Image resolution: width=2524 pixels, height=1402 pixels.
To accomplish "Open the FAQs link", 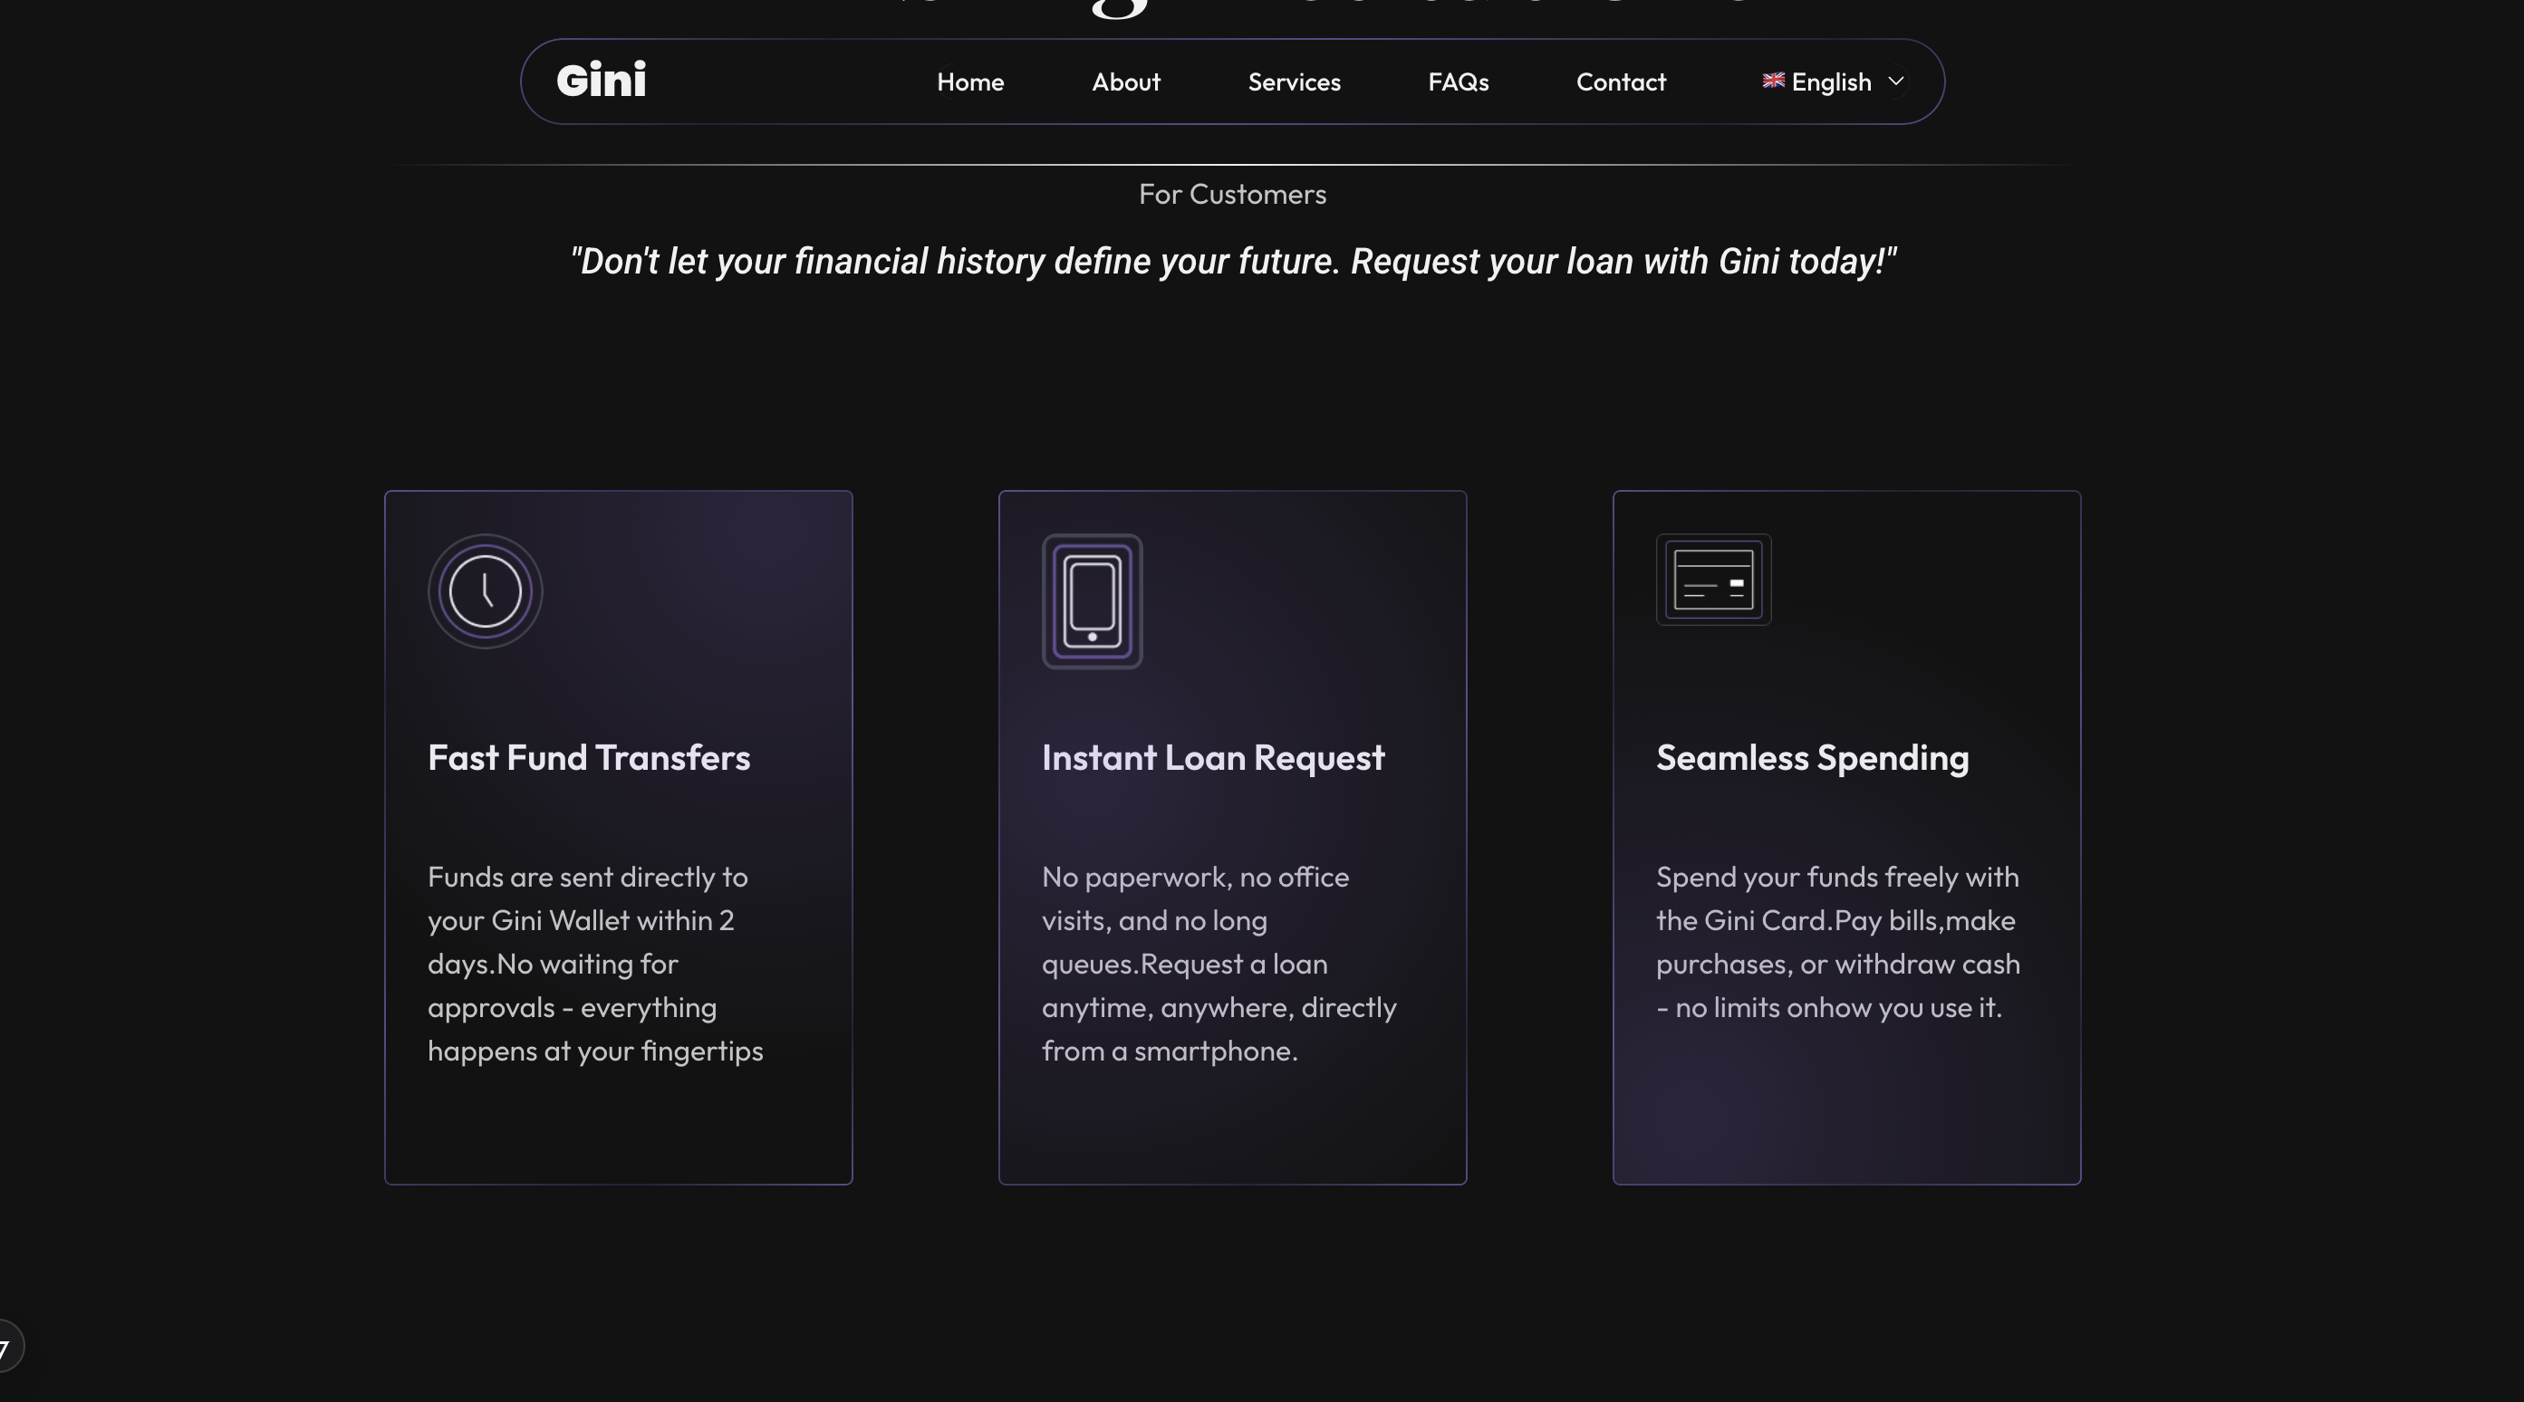I will click(x=1458, y=82).
